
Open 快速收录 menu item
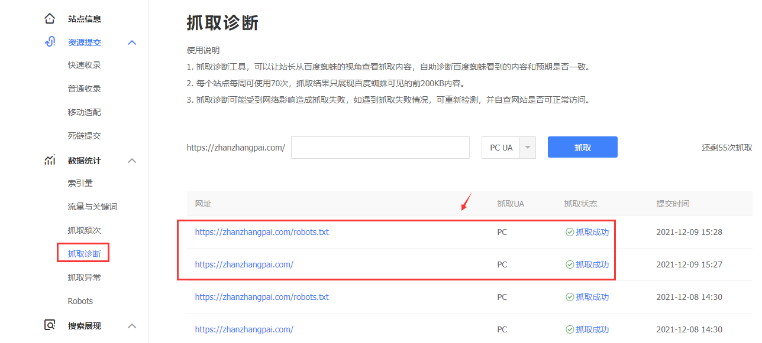pos(85,65)
